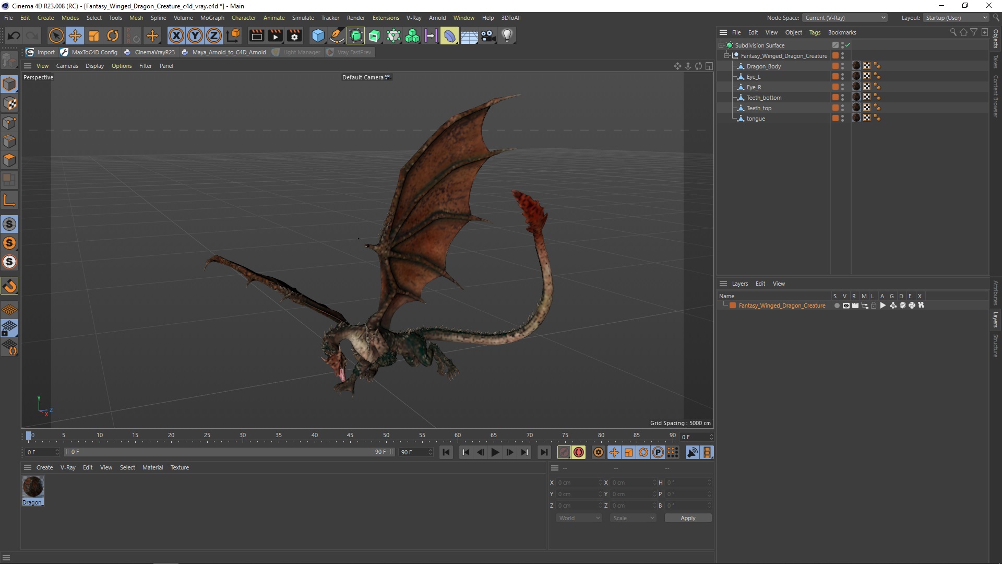Toggle Y axis lock
The image size is (1002, 564).
(195, 36)
